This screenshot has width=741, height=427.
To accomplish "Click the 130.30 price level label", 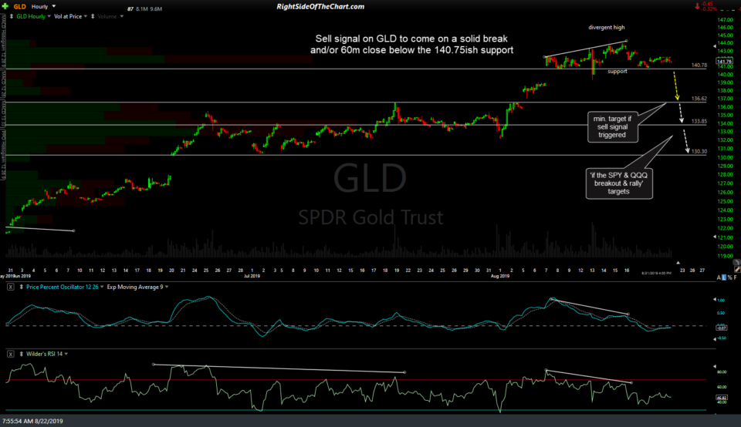I will point(699,152).
